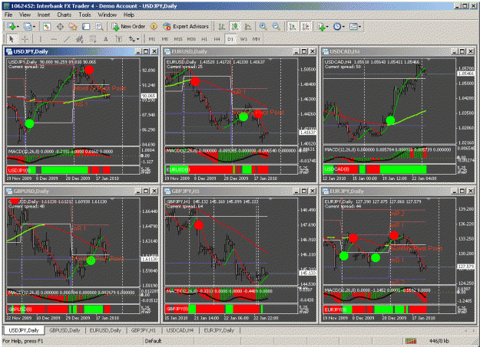
Task: Open the Tools menu
Action: [84, 15]
